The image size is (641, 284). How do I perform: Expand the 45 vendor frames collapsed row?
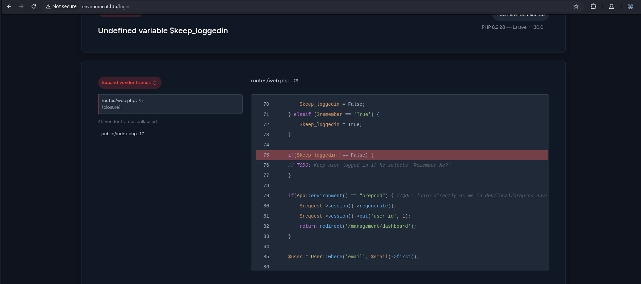click(127, 122)
